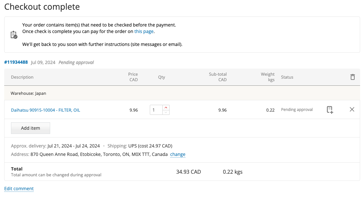The width and height of the screenshot is (364, 197).
Task: Click into the Qty input field
Action: tap(156, 110)
